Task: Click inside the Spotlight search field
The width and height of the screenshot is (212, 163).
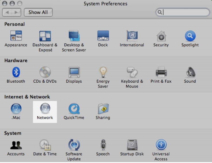Action: (x=183, y=12)
